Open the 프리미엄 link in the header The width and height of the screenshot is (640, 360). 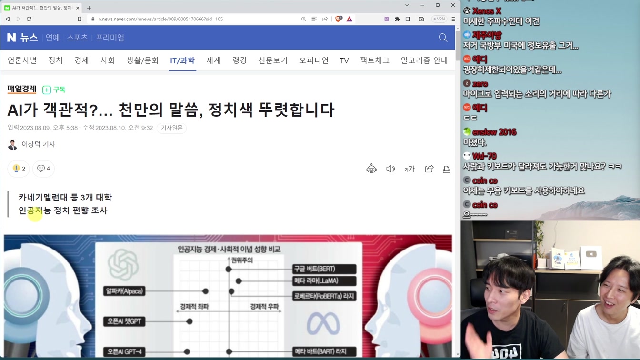[x=110, y=37]
